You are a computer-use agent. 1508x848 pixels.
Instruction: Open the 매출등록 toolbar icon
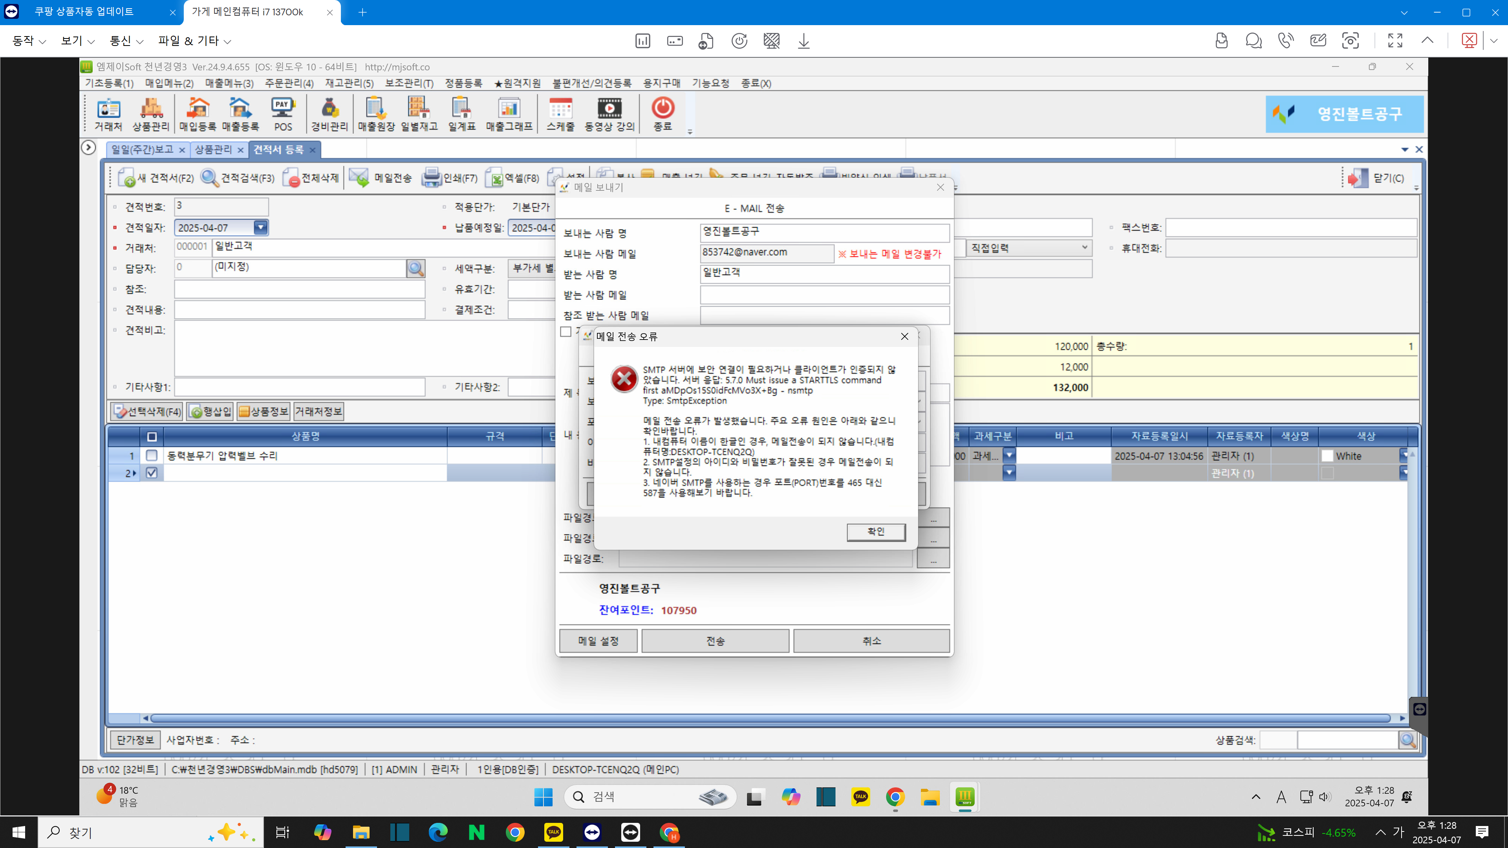240,113
